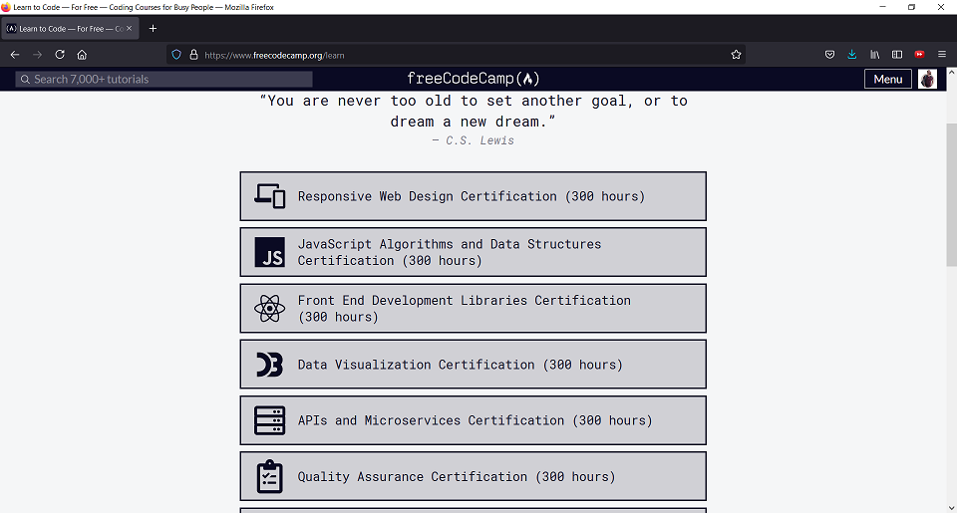Open Data Visualization Certification
Screen dimensions: 957x513
tap(473, 365)
